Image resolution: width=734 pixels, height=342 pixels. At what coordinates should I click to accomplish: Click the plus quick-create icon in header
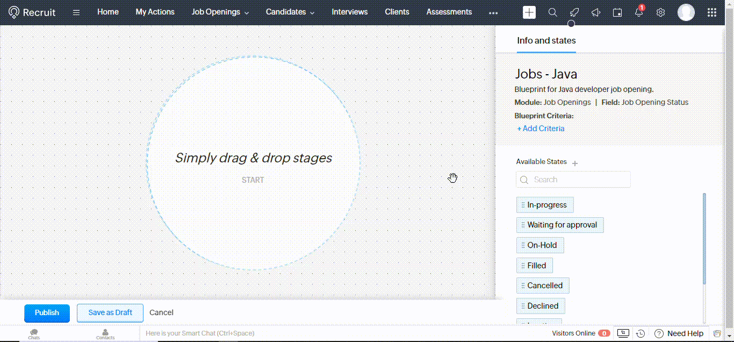tap(529, 12)
